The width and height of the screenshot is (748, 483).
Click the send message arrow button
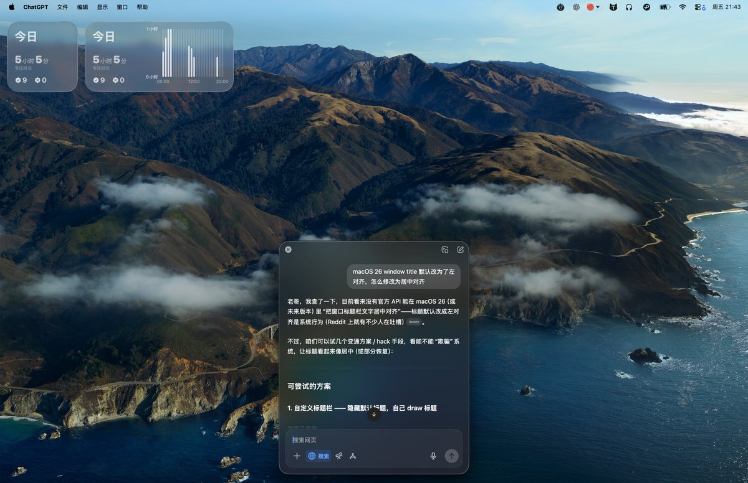point(451,456)
